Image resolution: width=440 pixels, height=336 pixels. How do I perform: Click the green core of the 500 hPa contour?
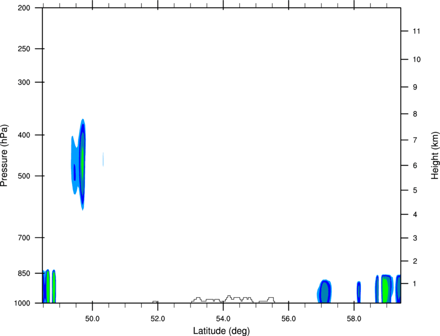pos(82,162)
